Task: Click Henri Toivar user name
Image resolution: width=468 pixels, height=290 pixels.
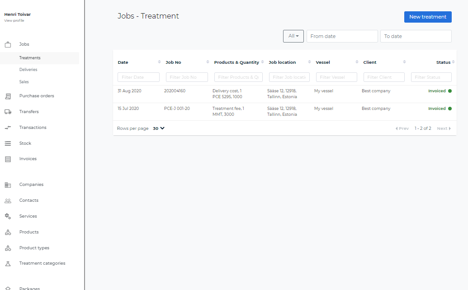Action: tap(17, 14)
